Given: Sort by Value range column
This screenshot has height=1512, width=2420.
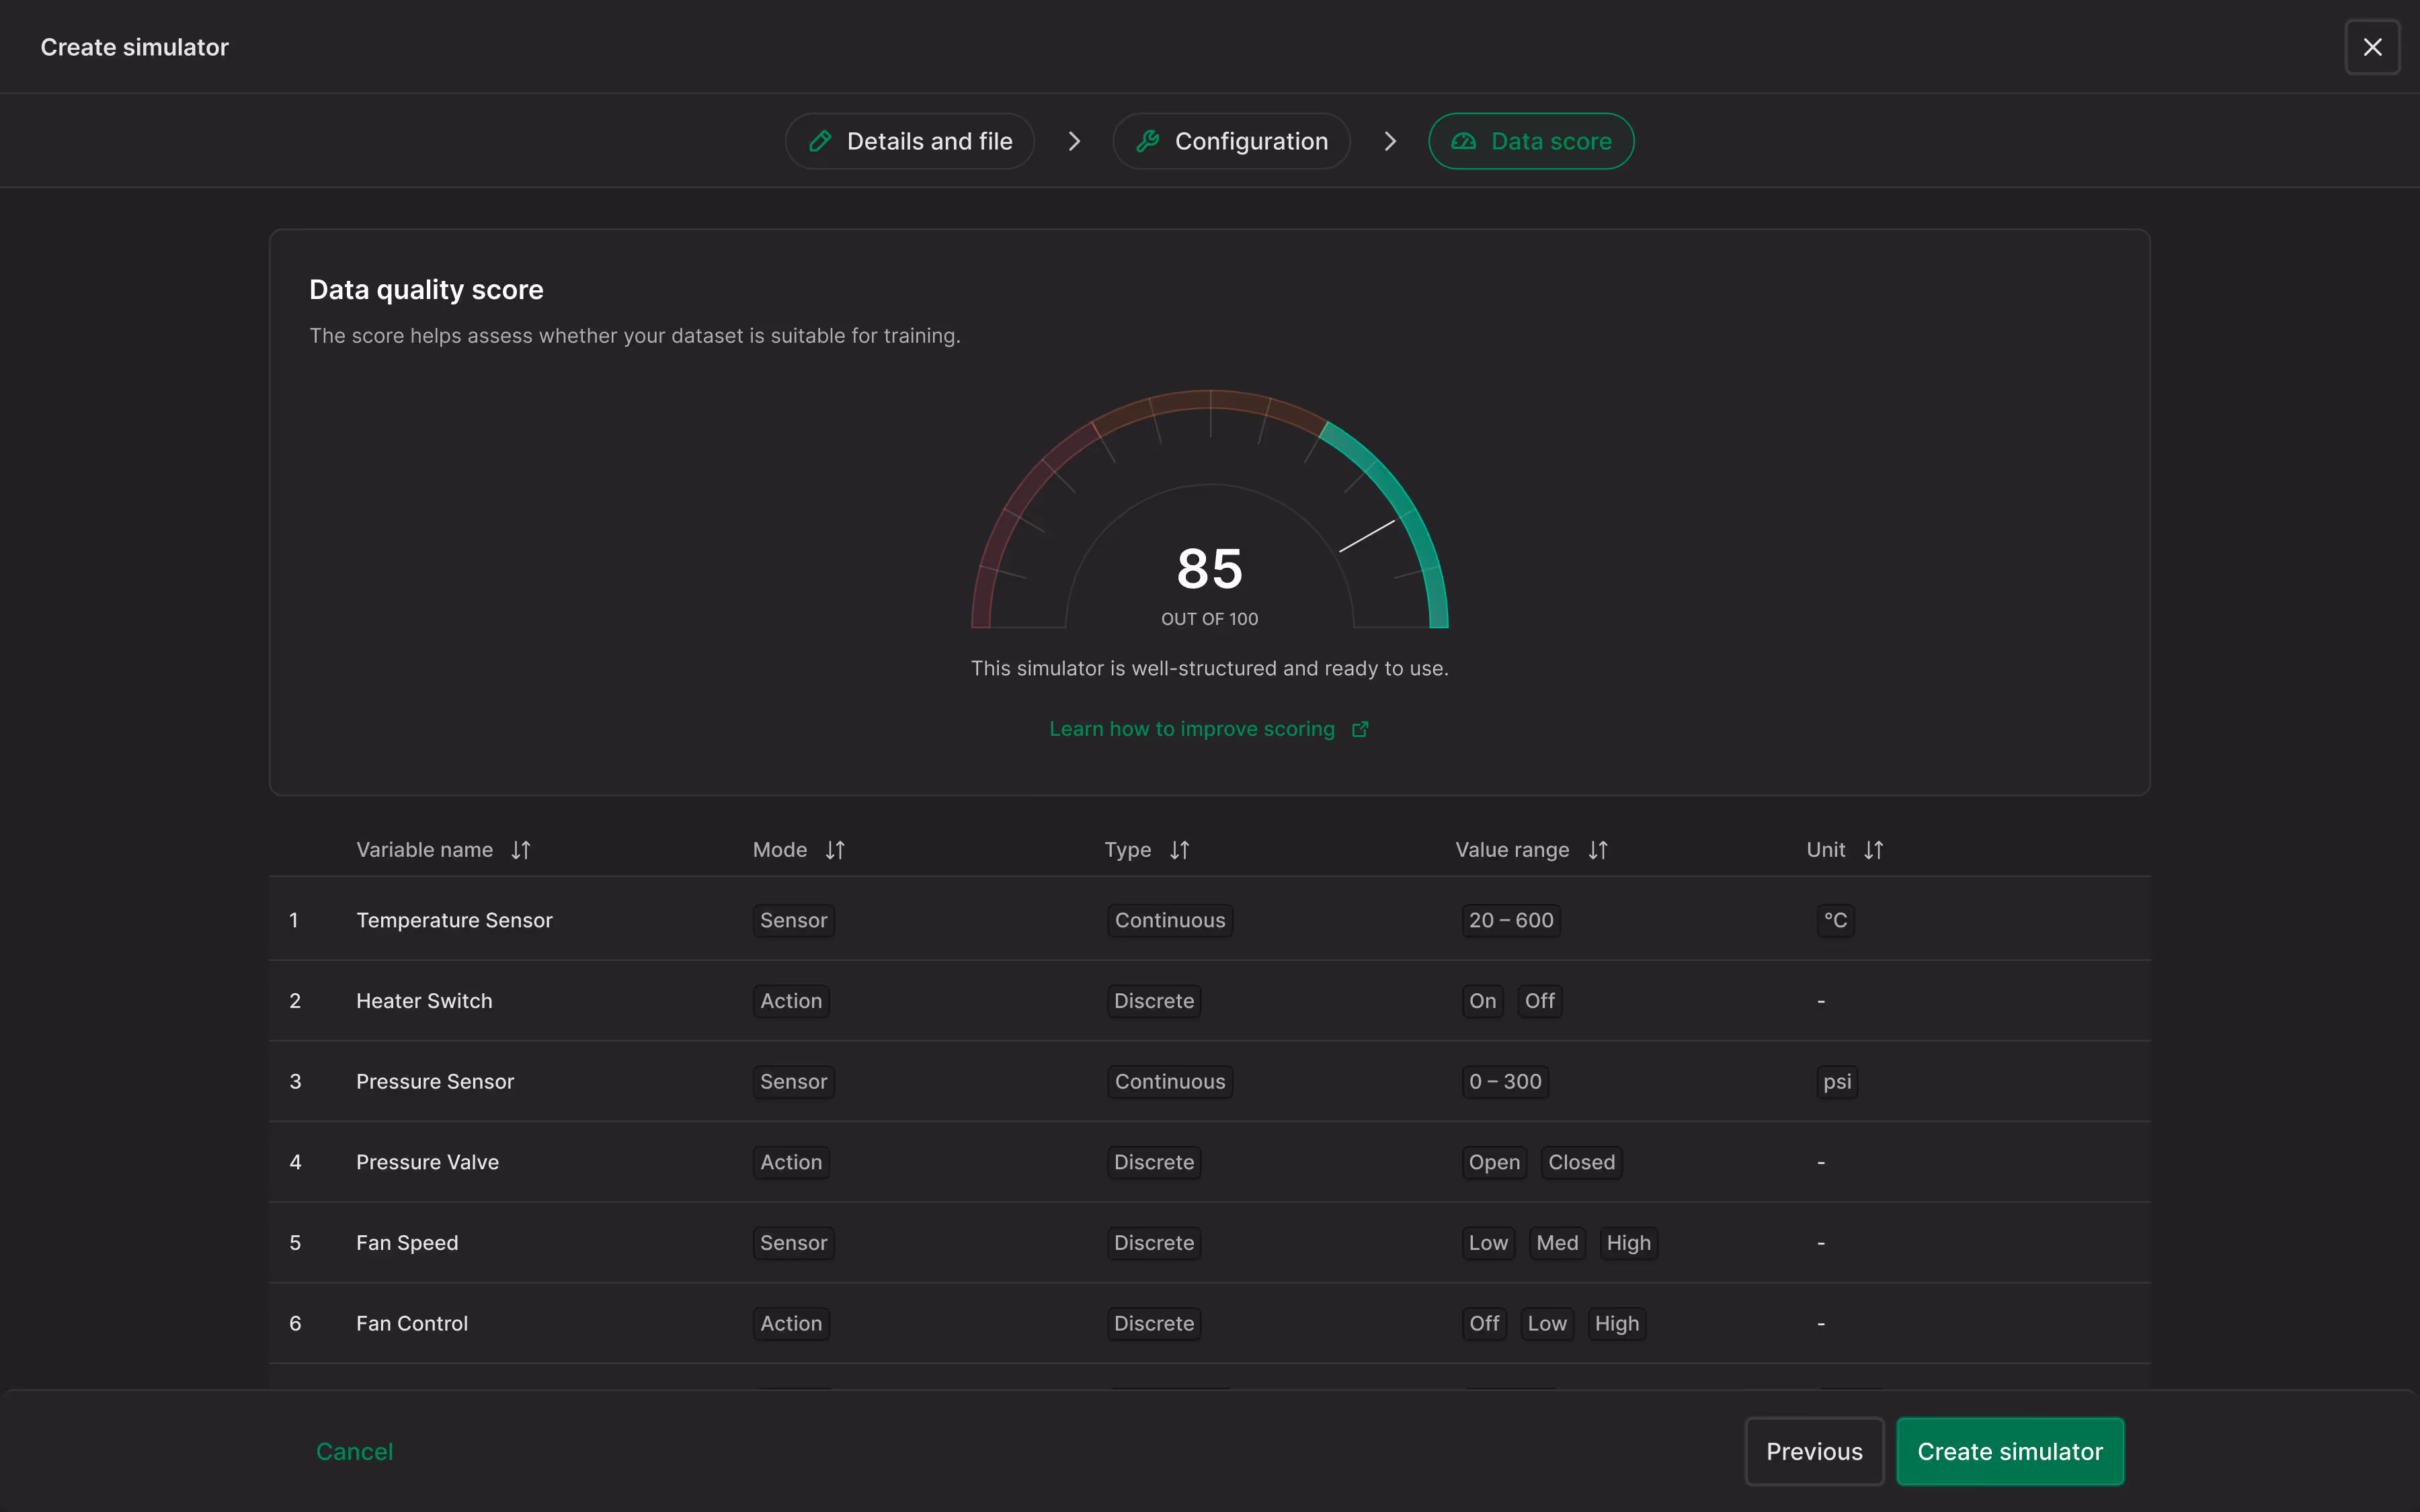Looking at the screenshot, I should coord(1598,850).
